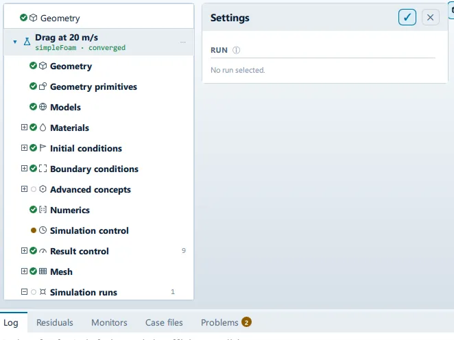This screenshot has width=454, height=340.
Task: Click the orange status dot of Simulation control
Action: click(x=34, y=230)
